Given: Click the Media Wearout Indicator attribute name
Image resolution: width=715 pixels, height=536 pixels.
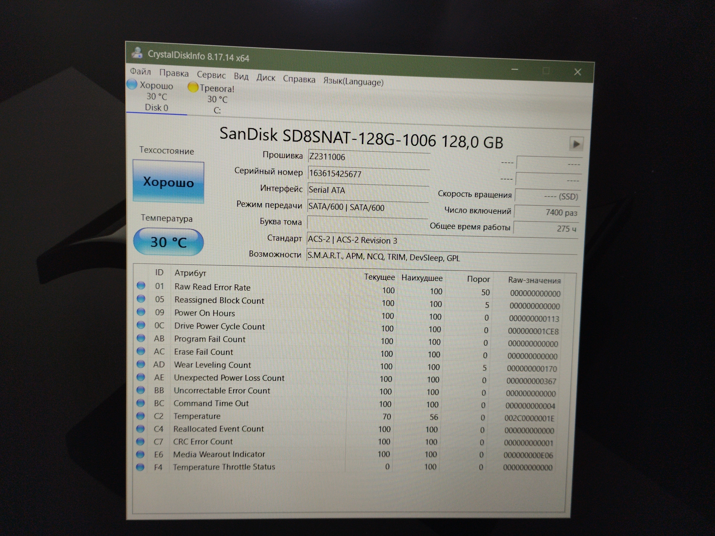Looking at the screenshot, I should (219, 454).
